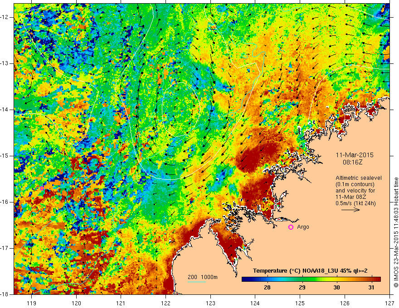
Task: Click the '123' longitude axis label
Action: click(210, 303)
